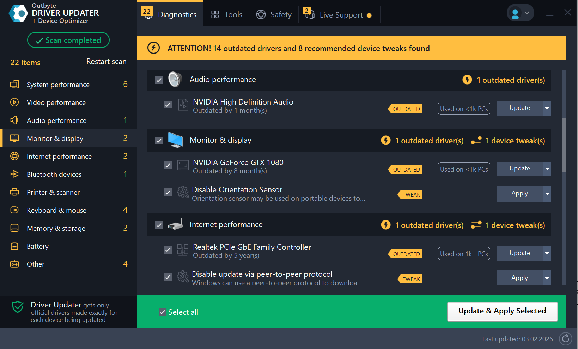The image size is (578, 349).
Task: Switch to the Tools tab
Action: tap(226, 15)
